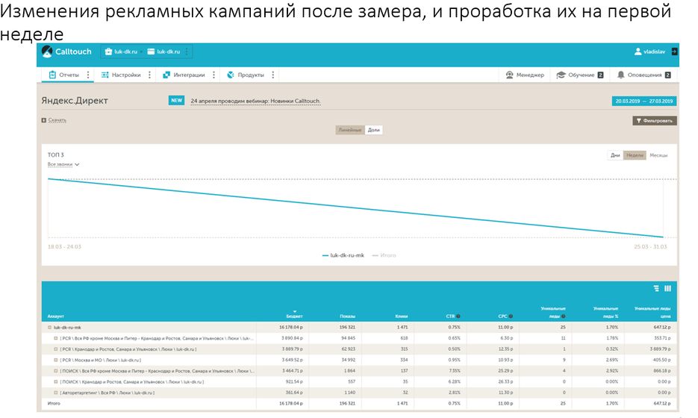Open the briefcase luk-dk.ru account selector
The width and height of the screenshot is (698, 418).
pyautogui.click(x=121, y=52)
